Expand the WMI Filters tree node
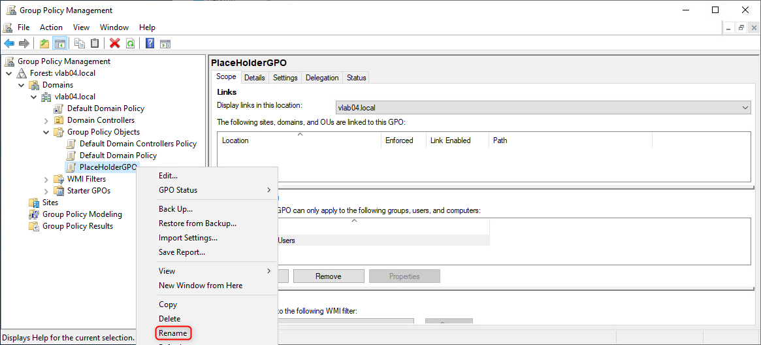 (x=46, y=179)
